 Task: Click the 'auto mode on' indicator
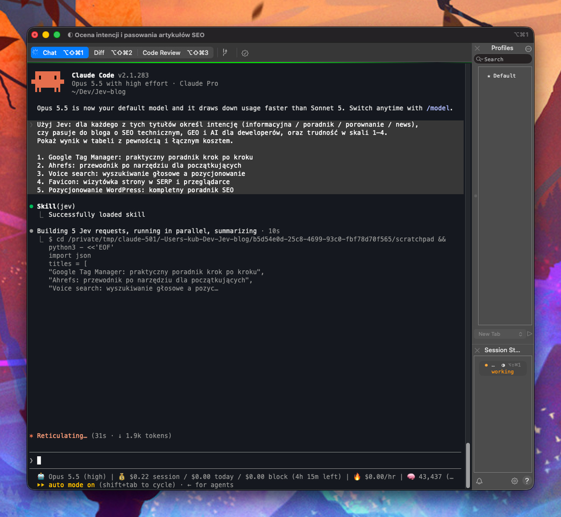71,485
